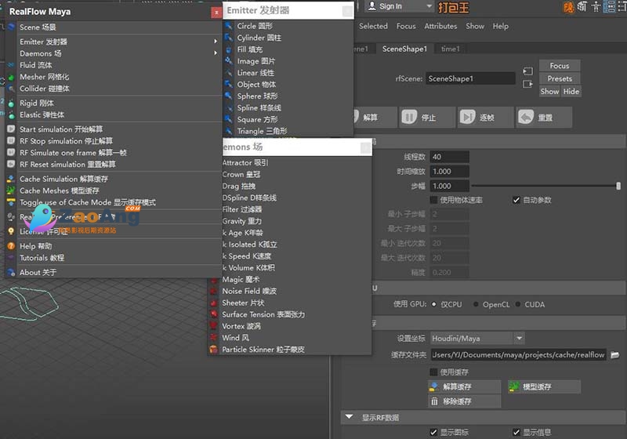Screen dimensions: 627x439
Task: Click the Vortex daemon icon
Action: coord(214,326)
